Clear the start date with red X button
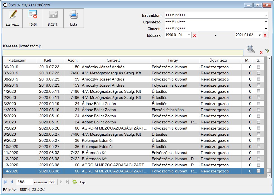This screenshot has height=195, width=274. pos(195,35)
